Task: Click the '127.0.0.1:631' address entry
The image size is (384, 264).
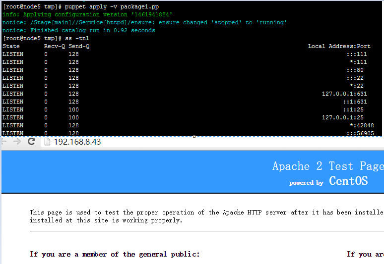Action: (x=344, y=94)
